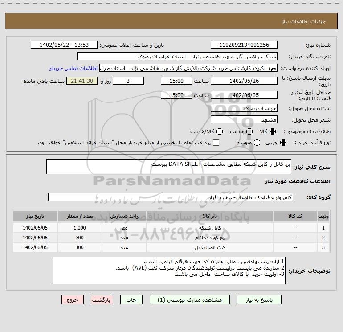Click the announcement date field 1402/05/22 - 13:53
343x332 pixels.
(x=64, y=45)
